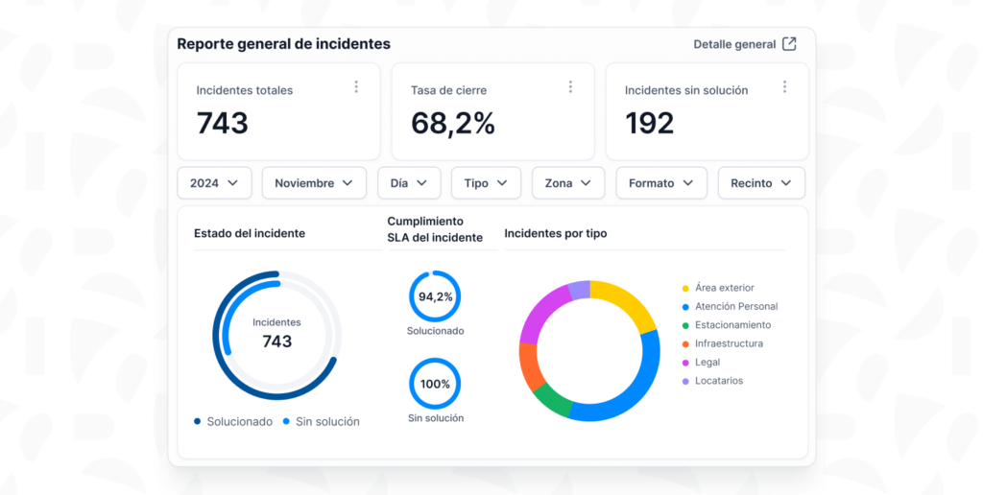
Task: Open the Día filter dropdown
Action: [409, 183]
